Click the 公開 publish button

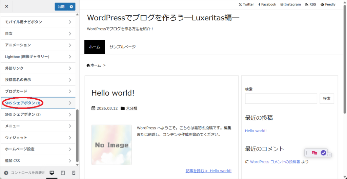coord(61,7)
